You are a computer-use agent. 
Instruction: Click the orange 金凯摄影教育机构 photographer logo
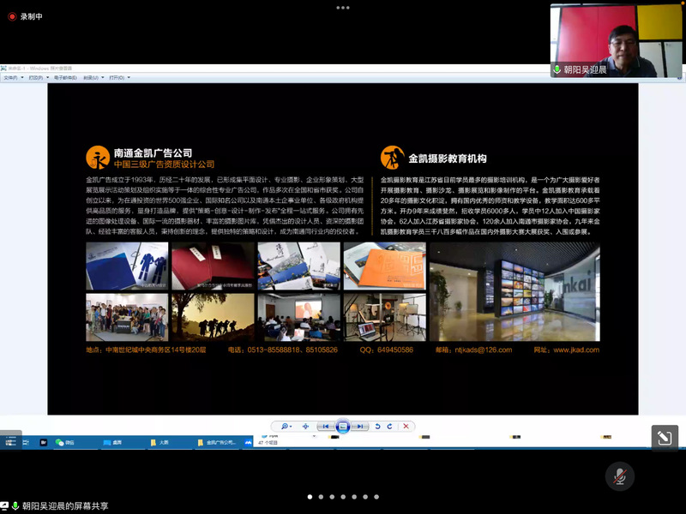[392, 158]
